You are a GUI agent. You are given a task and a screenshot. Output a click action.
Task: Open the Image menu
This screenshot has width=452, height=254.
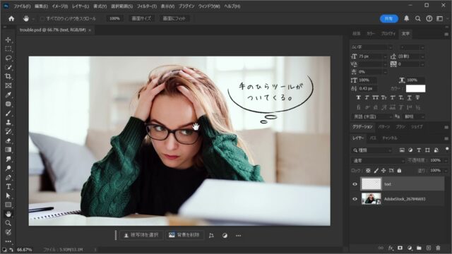[x=60, y=6]
